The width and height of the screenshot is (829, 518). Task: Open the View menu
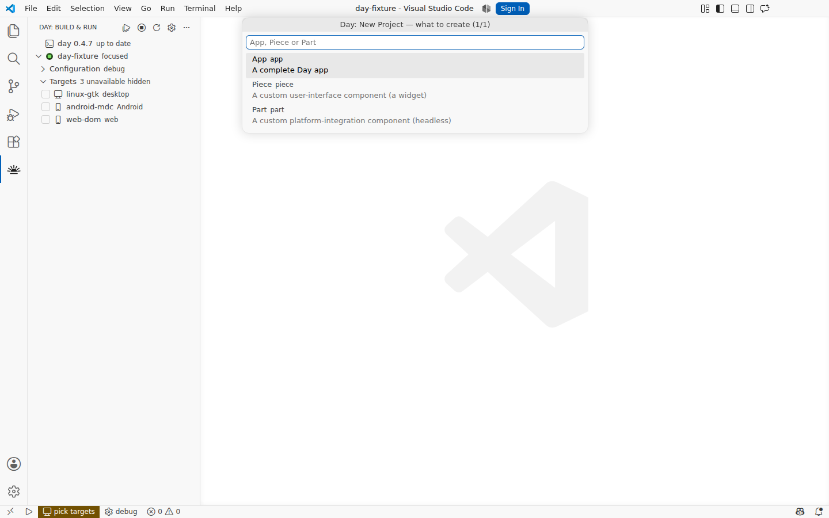pos(123,9)
